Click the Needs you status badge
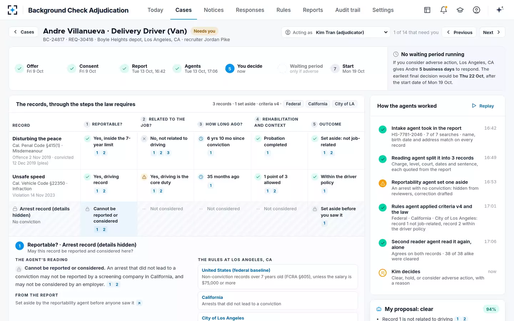514x321 pixels. [x=205, y=31]
